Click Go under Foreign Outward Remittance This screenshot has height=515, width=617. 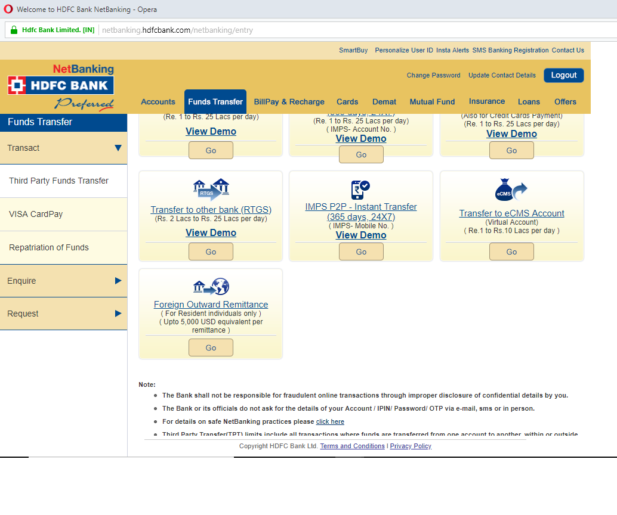(211, 348)
